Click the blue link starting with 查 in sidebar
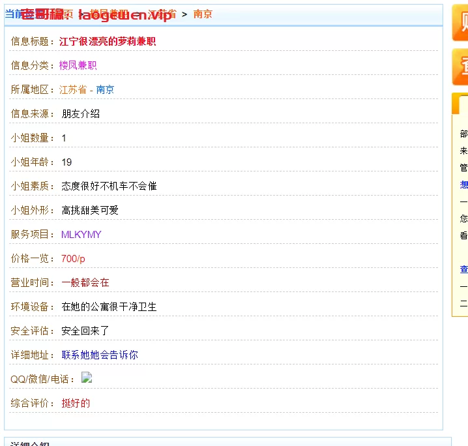 point(463,269)
